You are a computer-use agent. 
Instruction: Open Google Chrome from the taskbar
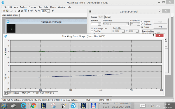34,106
